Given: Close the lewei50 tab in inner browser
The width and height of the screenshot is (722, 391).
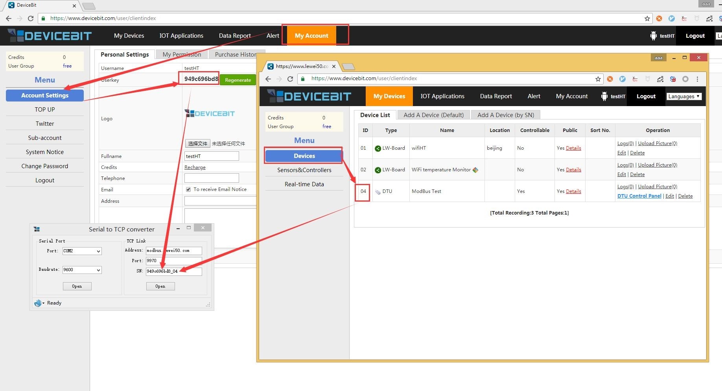Looking at the screenshot, I should pos(333,66).
